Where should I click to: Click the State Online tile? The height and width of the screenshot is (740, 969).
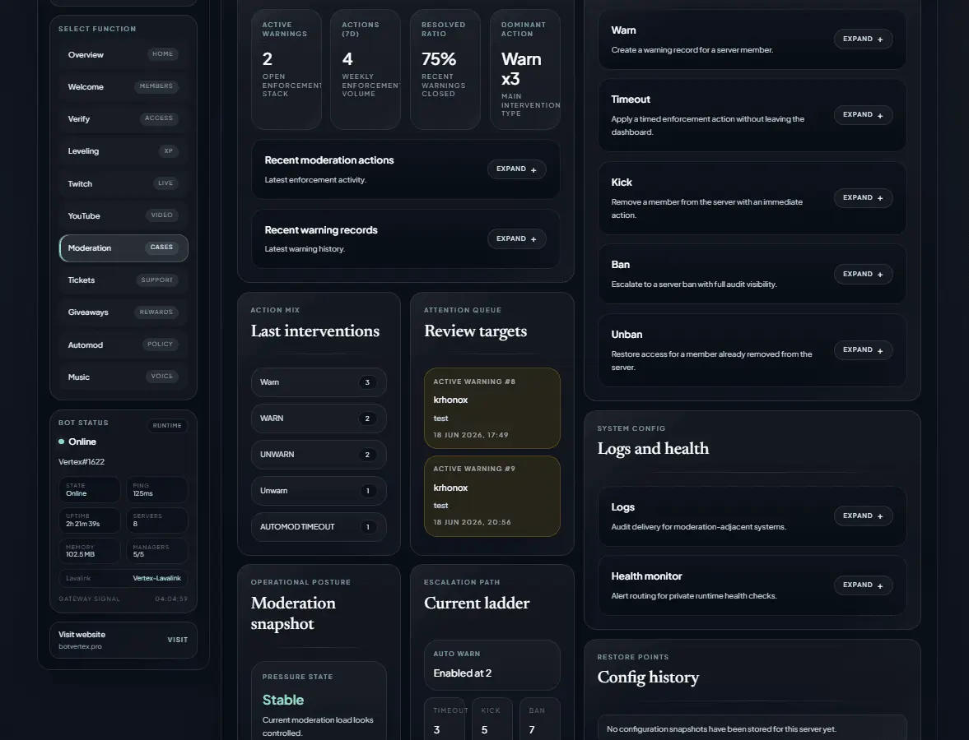click(90, 489)
